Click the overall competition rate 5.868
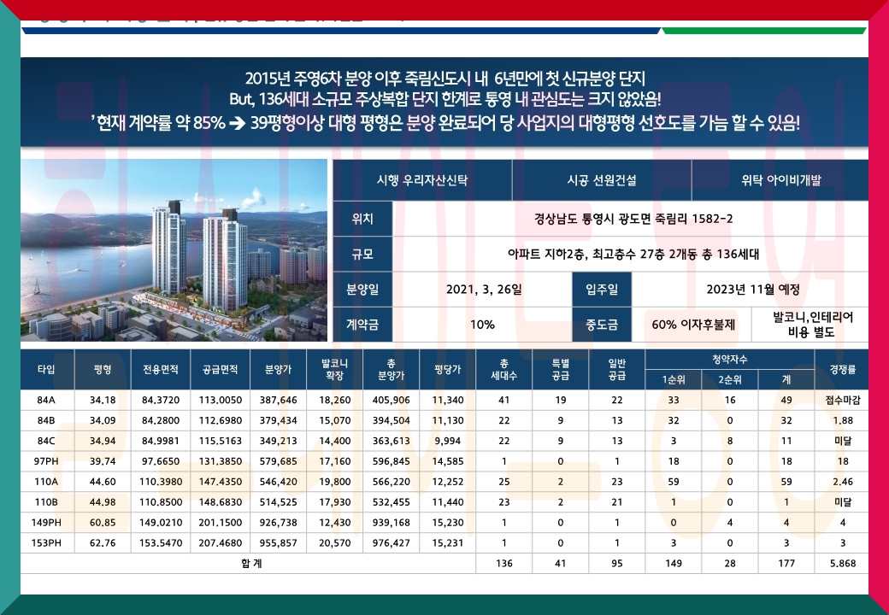 point(843,564)
